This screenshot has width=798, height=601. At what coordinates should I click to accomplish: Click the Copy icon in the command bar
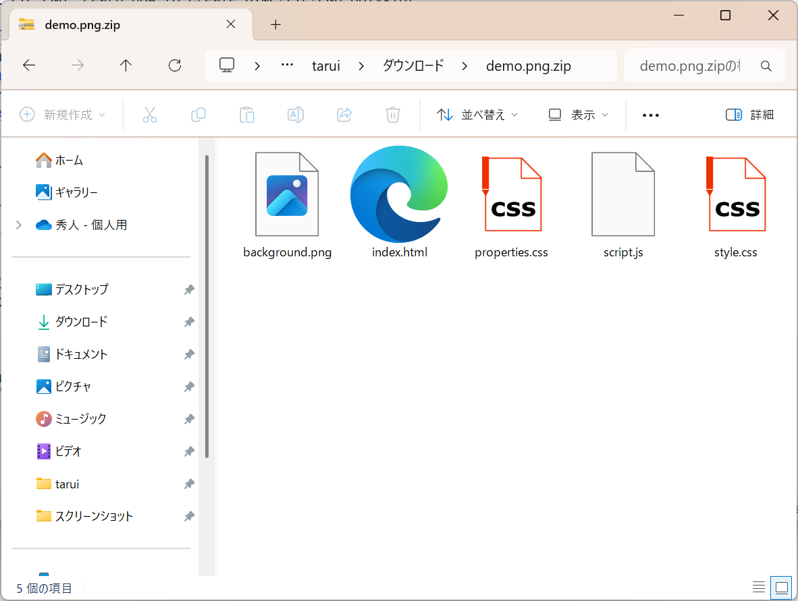(198, 115)
